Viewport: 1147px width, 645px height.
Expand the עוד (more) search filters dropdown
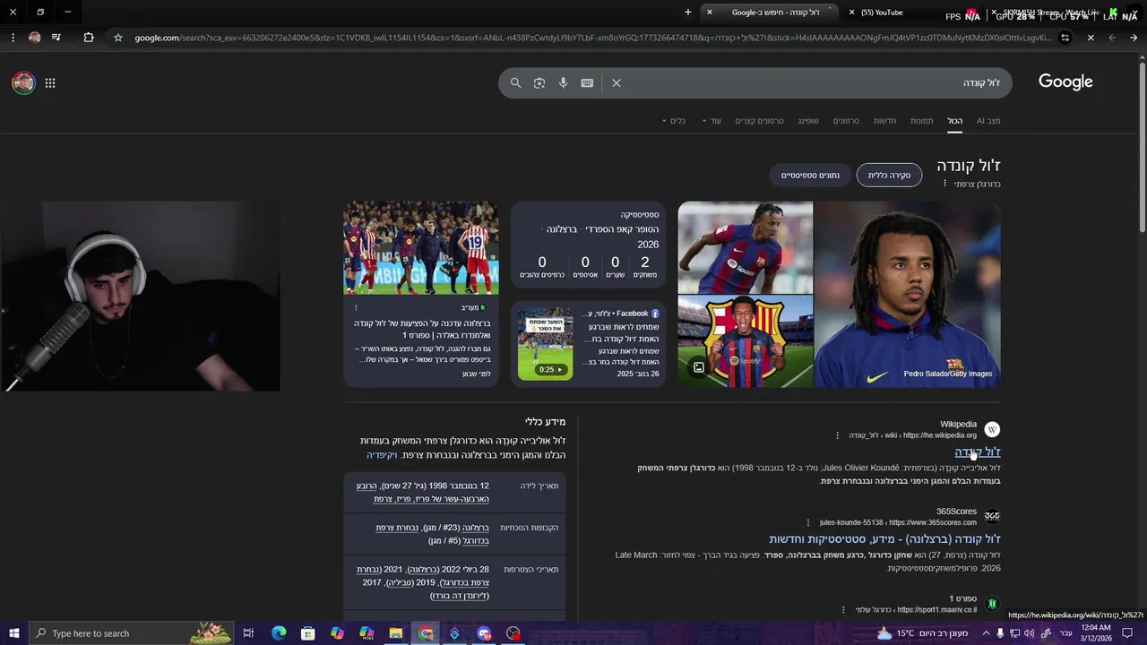click(711, 121)
